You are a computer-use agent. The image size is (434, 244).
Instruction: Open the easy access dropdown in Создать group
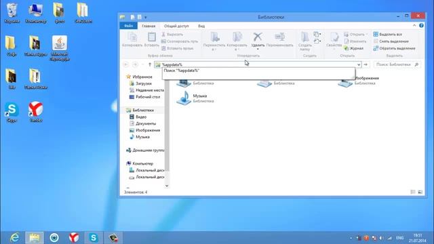317,41
